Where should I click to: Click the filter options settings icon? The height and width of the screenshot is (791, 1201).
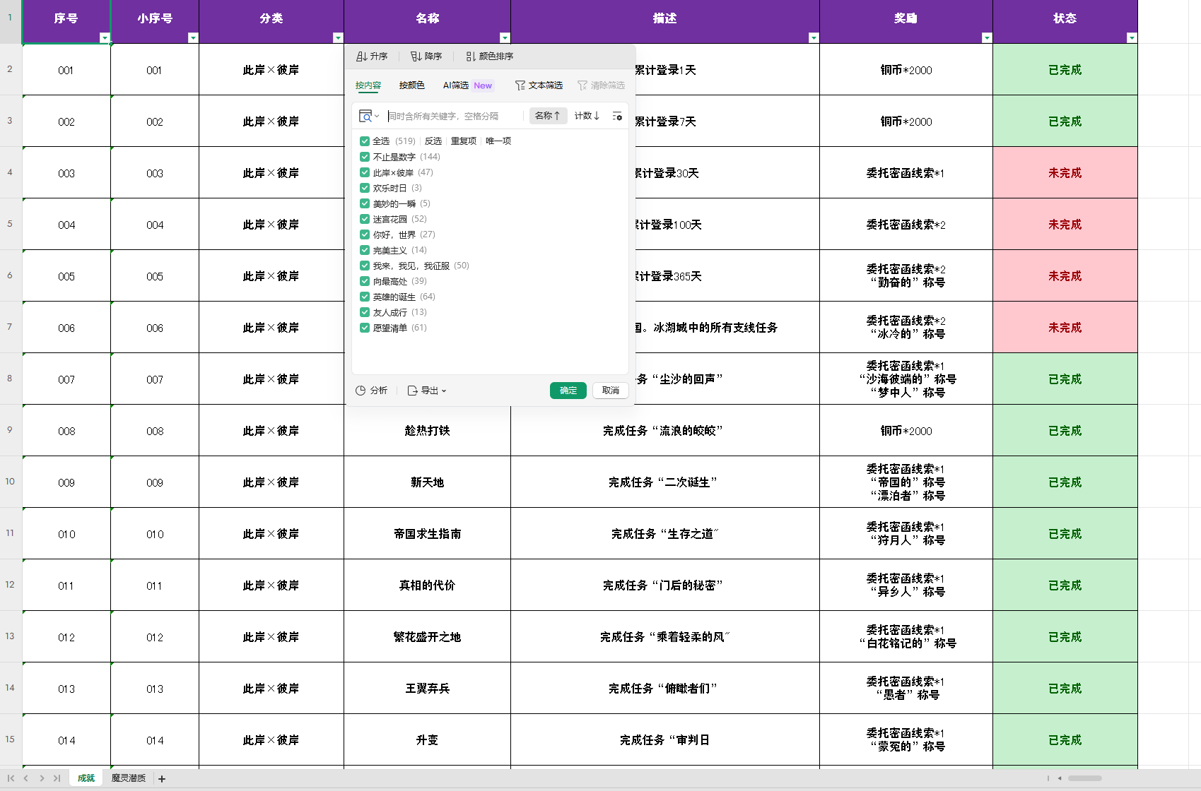[x=617, y=116]
